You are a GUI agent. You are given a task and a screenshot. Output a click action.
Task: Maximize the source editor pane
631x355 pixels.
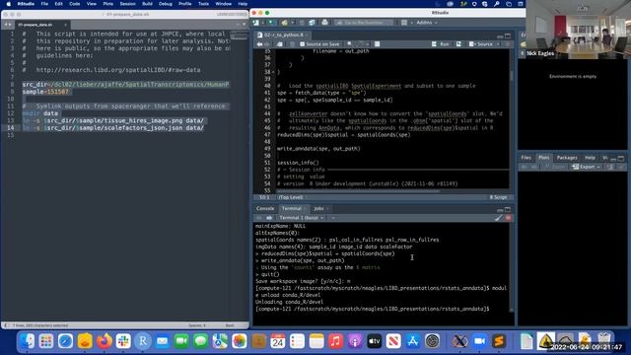coord(508,35)
